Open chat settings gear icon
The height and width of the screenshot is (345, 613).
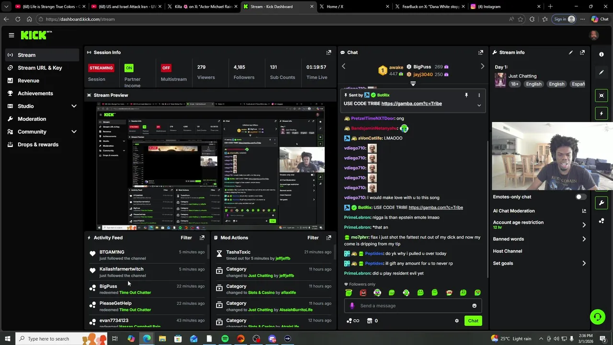click(x=456, y=321)
